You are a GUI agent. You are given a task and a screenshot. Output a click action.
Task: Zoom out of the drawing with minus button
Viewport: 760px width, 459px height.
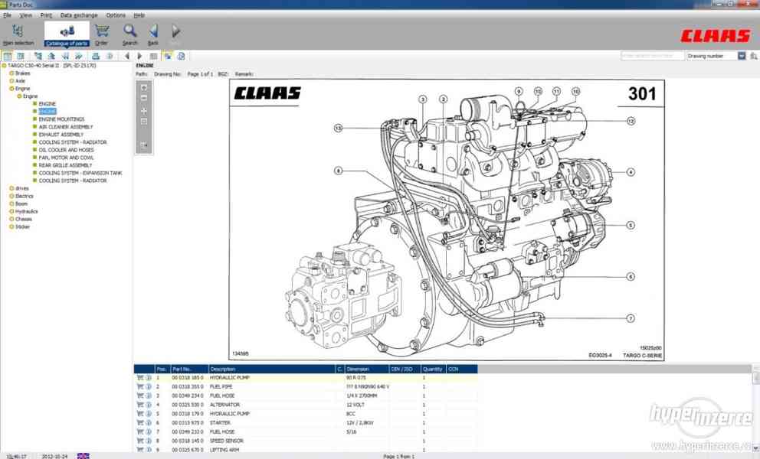pos(144,98)
